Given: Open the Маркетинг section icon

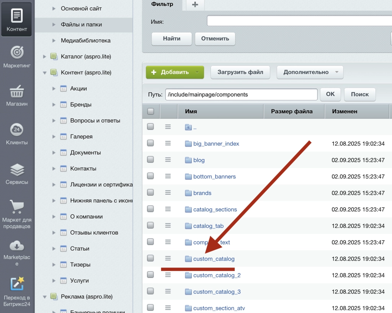Looking at the screenshot, I should 17,52.
